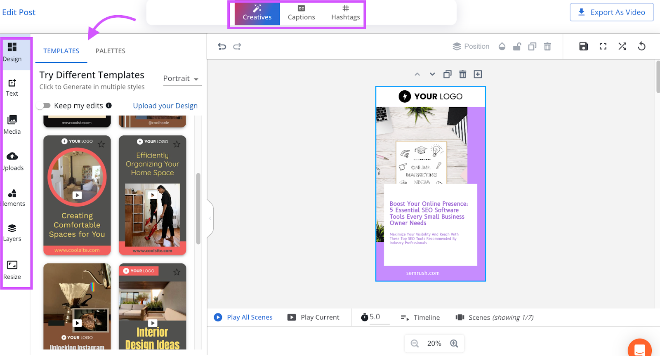Click the undo arrow icon

pyautogui.click(x=222, y=47)
